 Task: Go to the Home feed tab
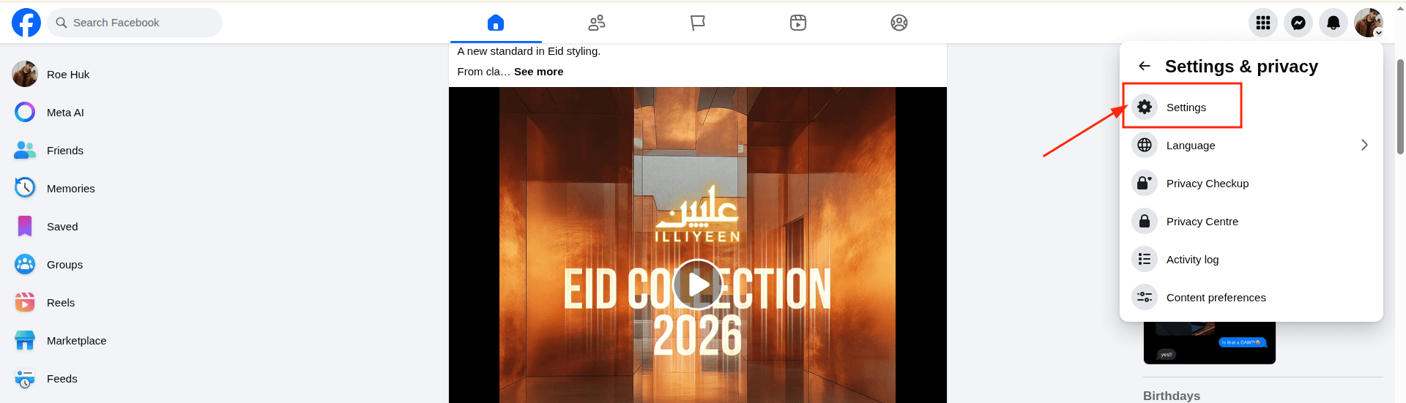(496, 23)
